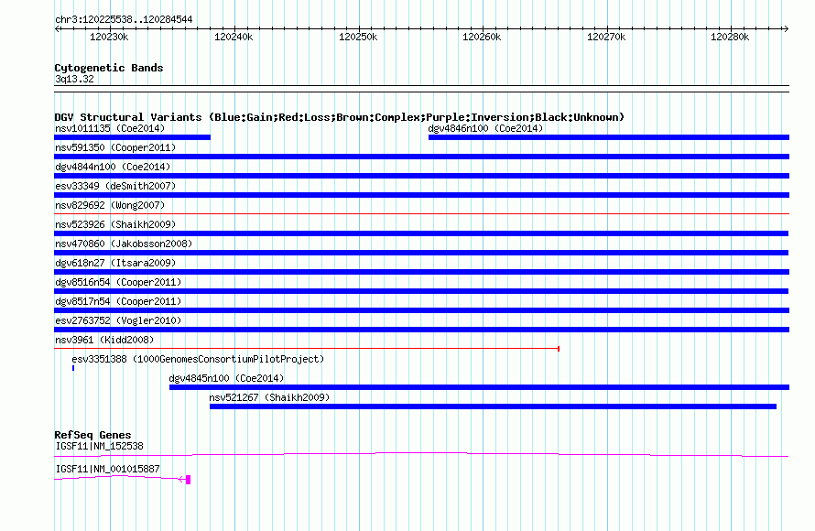
Task: Click the nsv3961 red loss line
Action: 307,348
